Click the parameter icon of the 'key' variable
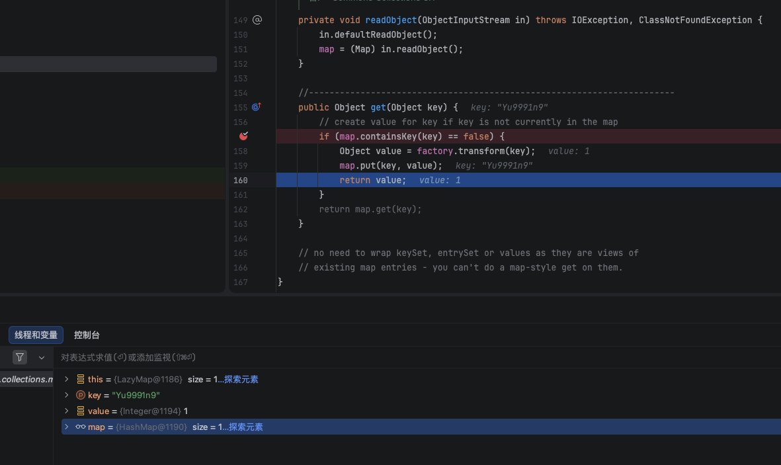 point(80,396)
